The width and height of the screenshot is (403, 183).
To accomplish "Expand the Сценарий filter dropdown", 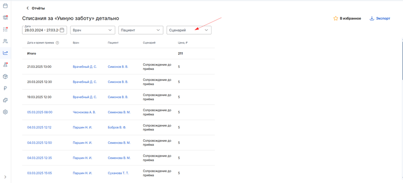I will pyautogui.click(x=189, y=30).
